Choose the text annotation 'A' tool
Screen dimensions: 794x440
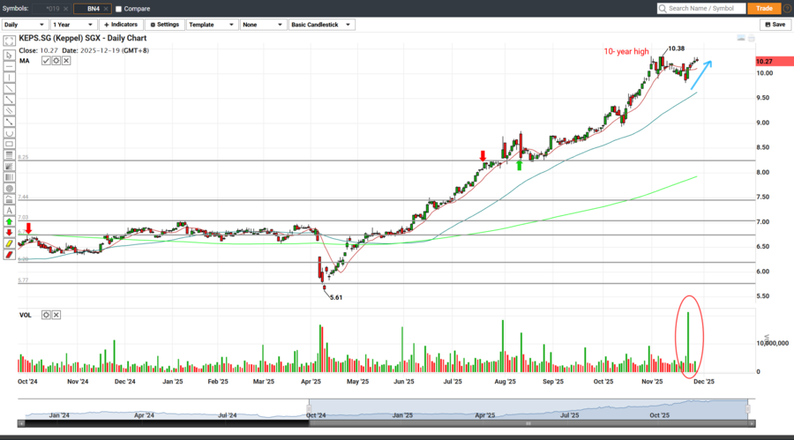click(9, 211)
